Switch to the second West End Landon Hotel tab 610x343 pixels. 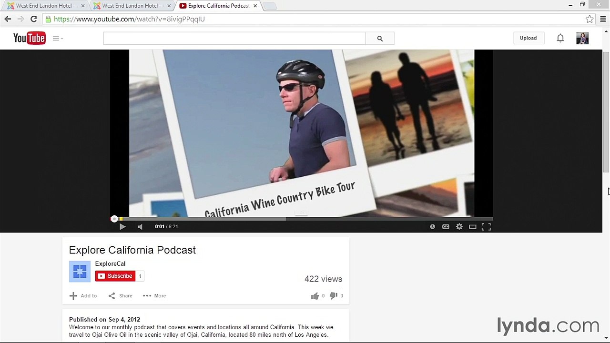(x=130, y=6)
